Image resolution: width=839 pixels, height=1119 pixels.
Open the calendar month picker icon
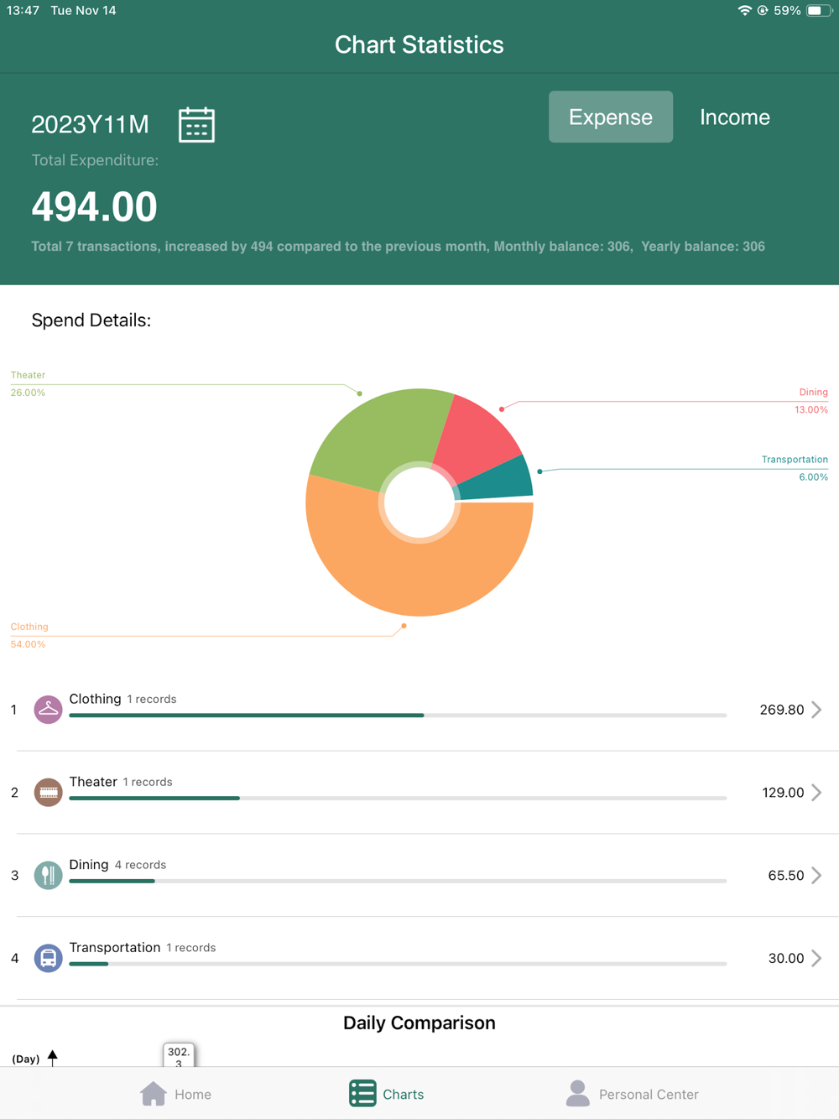(196, 125)
